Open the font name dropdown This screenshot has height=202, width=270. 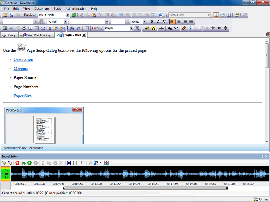(x=107, y=21)
